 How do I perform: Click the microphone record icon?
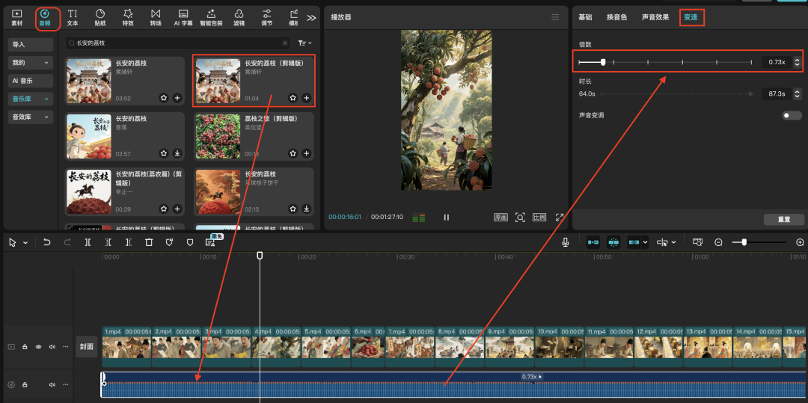tap(566, 242)
